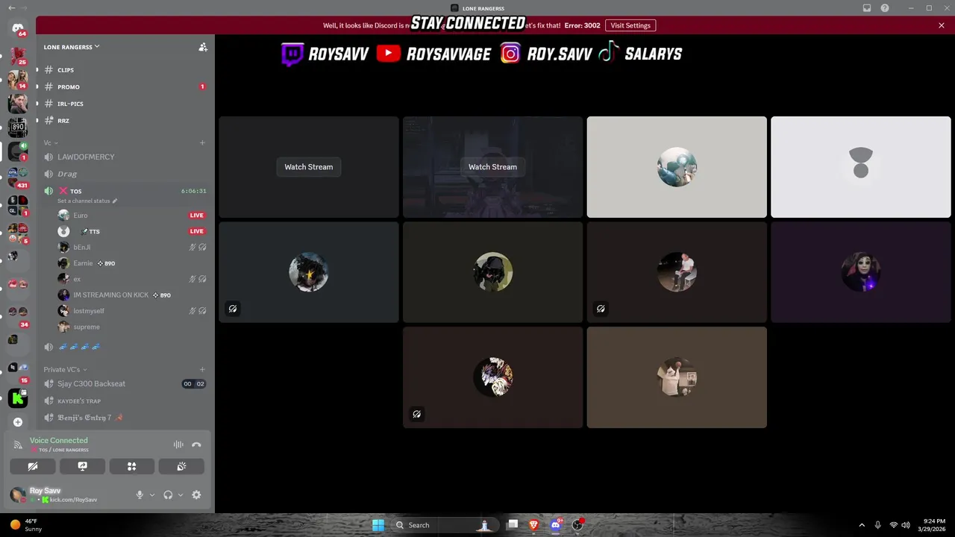Deafen with the headphones icon
This screenshot has height=537, width=955.
point(168,494)
